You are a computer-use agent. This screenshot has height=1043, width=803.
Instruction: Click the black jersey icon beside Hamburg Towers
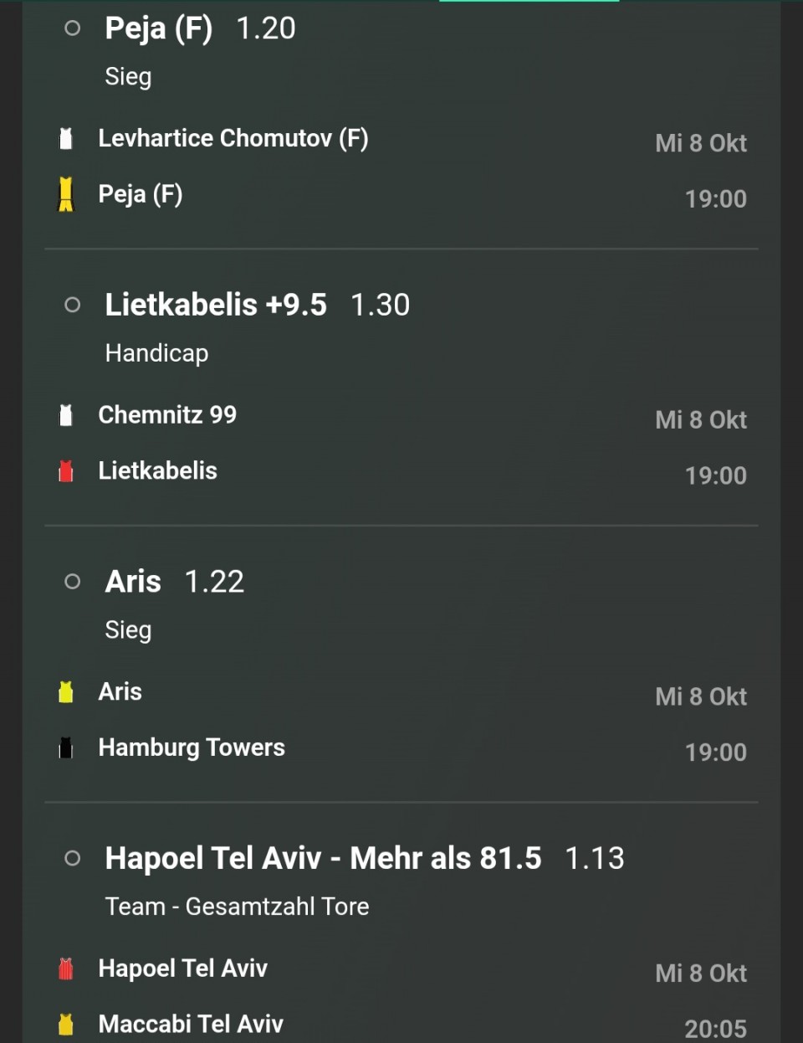(x=66, y=748)
